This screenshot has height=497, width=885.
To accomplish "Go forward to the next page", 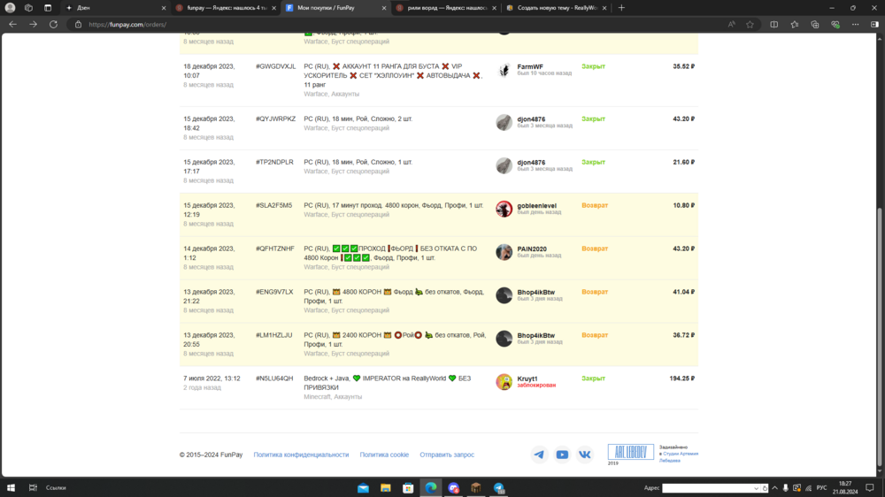I will pos(33,24).
